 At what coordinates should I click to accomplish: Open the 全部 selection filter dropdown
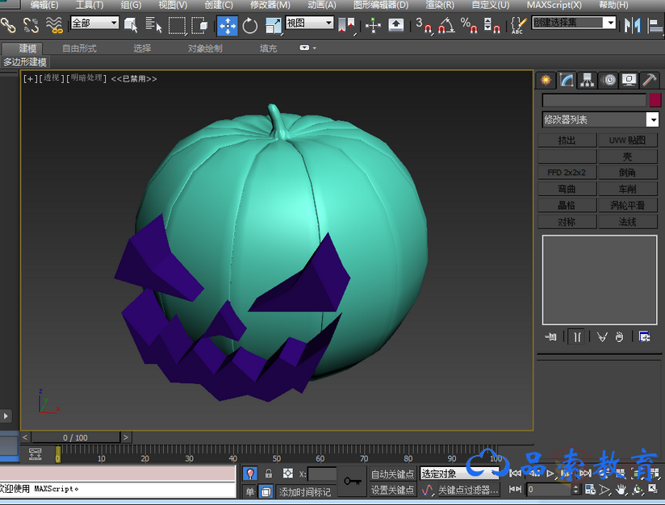coord(112,23)
